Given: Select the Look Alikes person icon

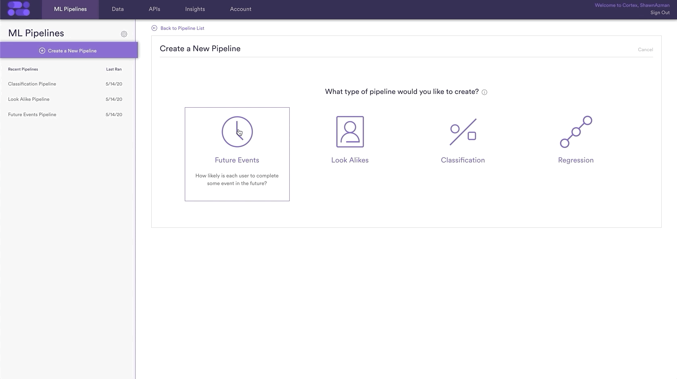Looking at the screenshot, I should 350,132.
